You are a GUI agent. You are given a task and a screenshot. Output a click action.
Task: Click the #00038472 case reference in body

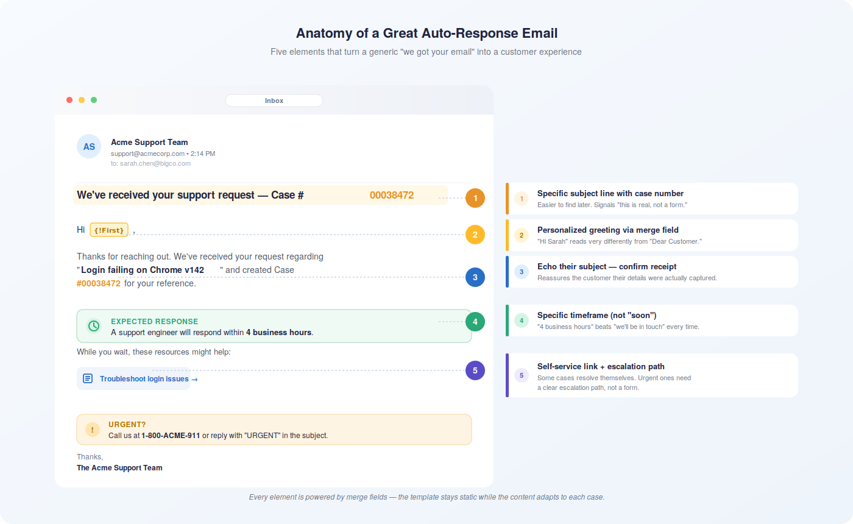coord(99,283)
